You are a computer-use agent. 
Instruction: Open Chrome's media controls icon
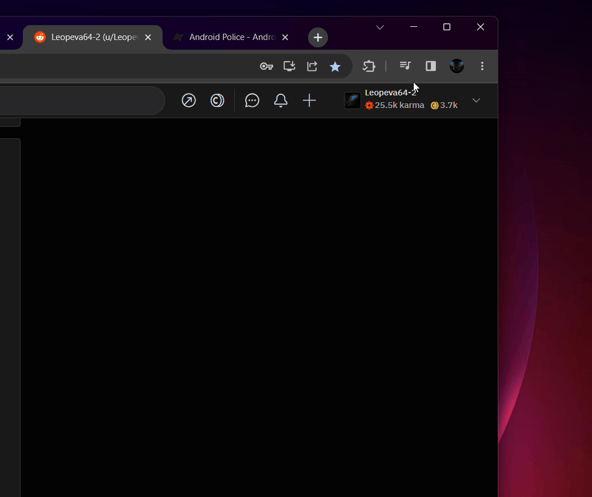405,66
